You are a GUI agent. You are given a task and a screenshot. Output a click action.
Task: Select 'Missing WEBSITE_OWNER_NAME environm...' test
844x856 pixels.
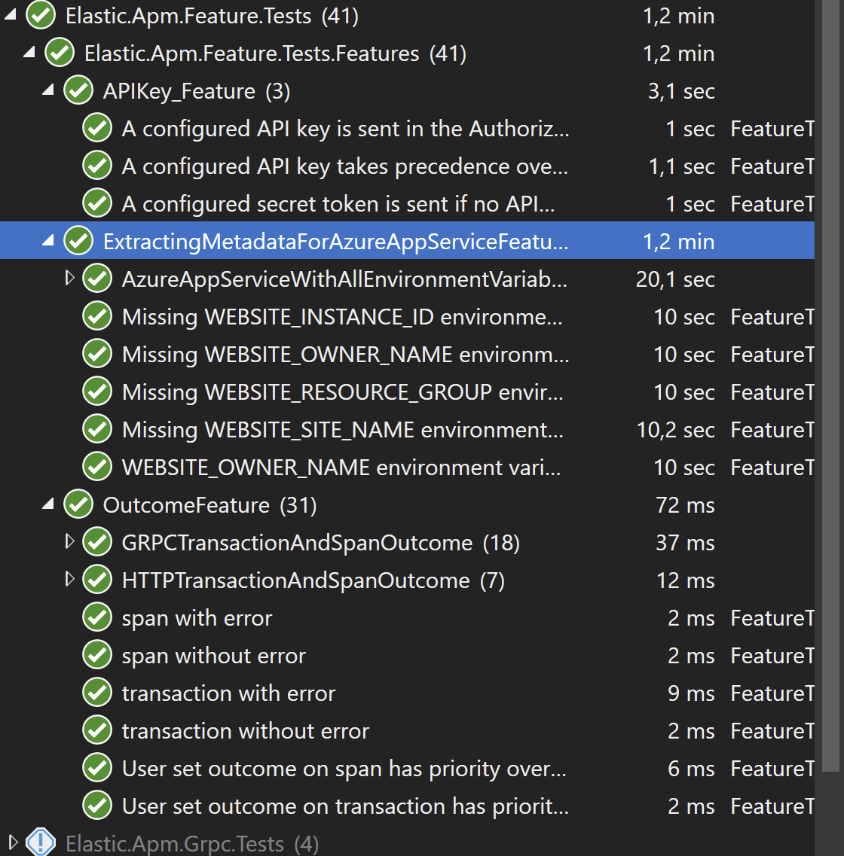pos(345,355)
